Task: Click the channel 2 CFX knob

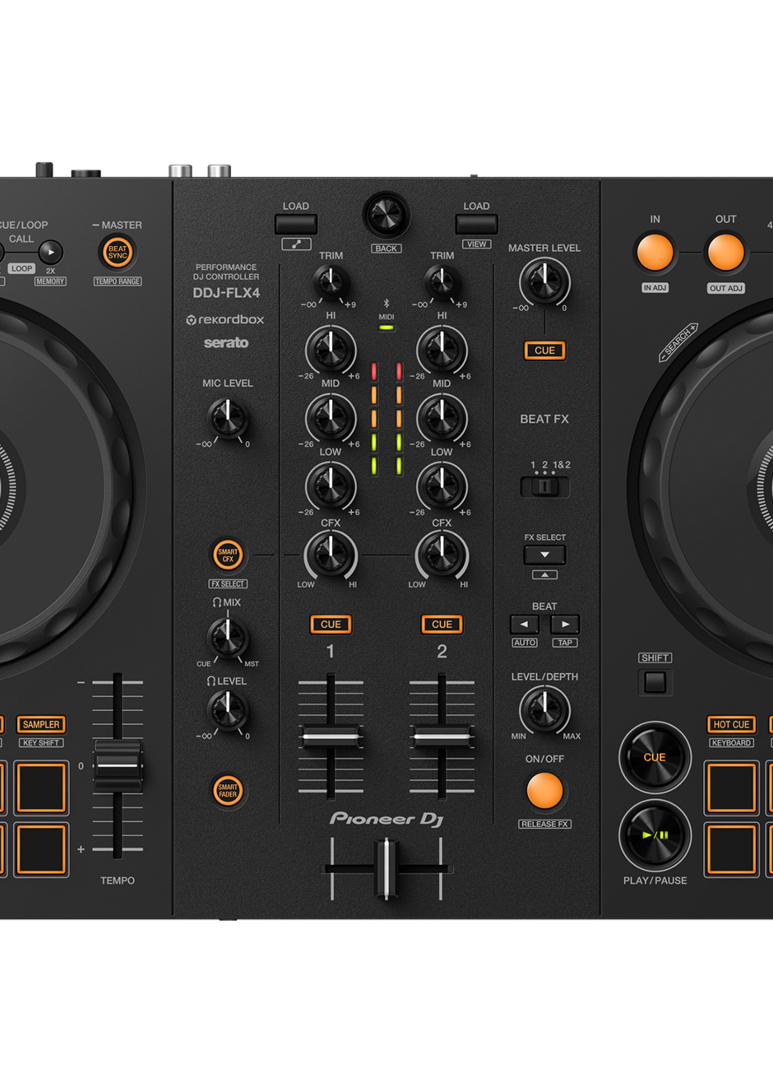Action: tap(442, 555)
